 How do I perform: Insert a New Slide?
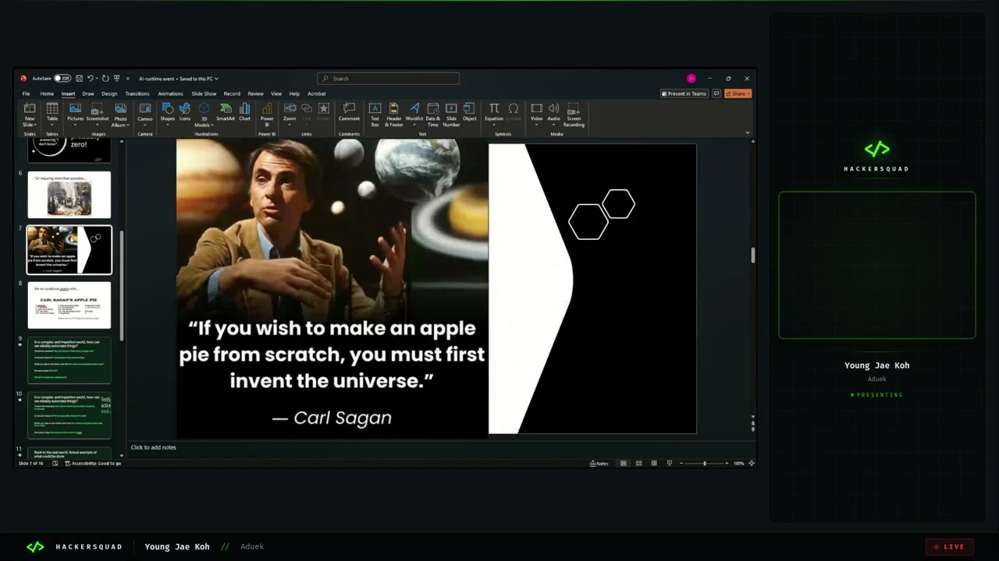point(30,114)
